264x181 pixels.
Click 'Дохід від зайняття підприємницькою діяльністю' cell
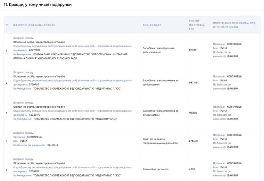pyautogui.click(x=160, y=141)
